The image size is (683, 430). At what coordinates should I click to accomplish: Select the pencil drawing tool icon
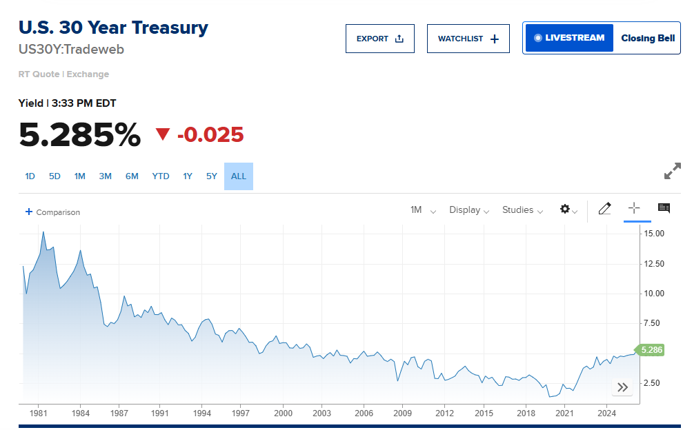(x=604, y=209)
